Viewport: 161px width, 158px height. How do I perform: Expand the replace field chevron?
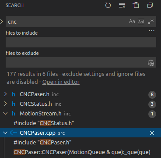tap(2, 22)
